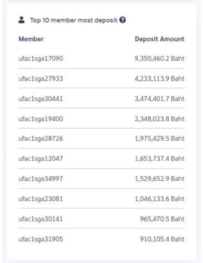Open member ufac1sga23081
Viewport: 203px width, 263px height.
click(x=41, y=199)
